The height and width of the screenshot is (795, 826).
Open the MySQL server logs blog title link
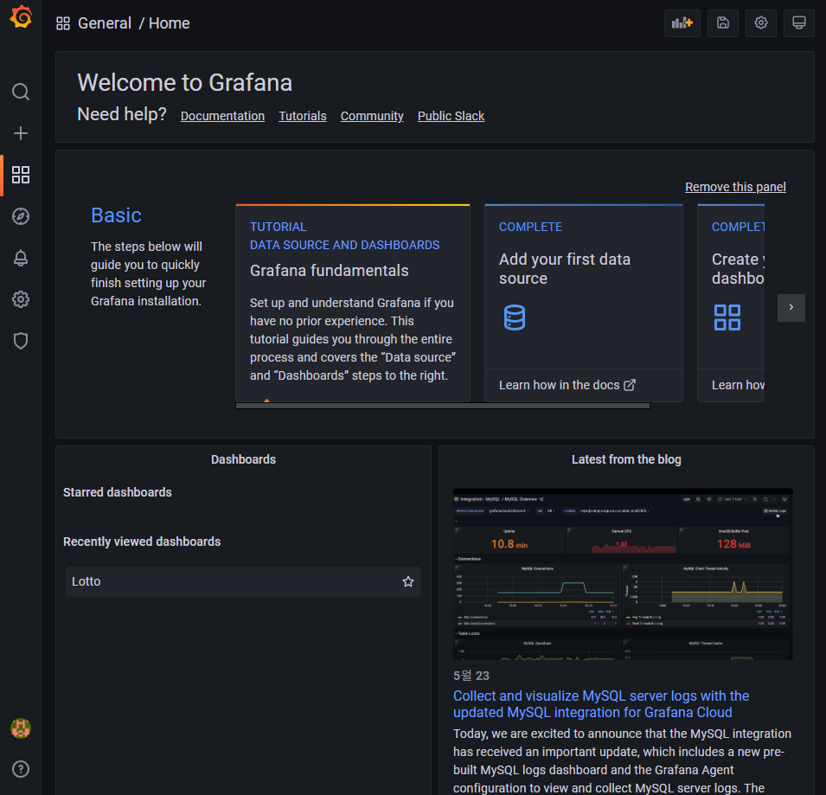point(601,704)
